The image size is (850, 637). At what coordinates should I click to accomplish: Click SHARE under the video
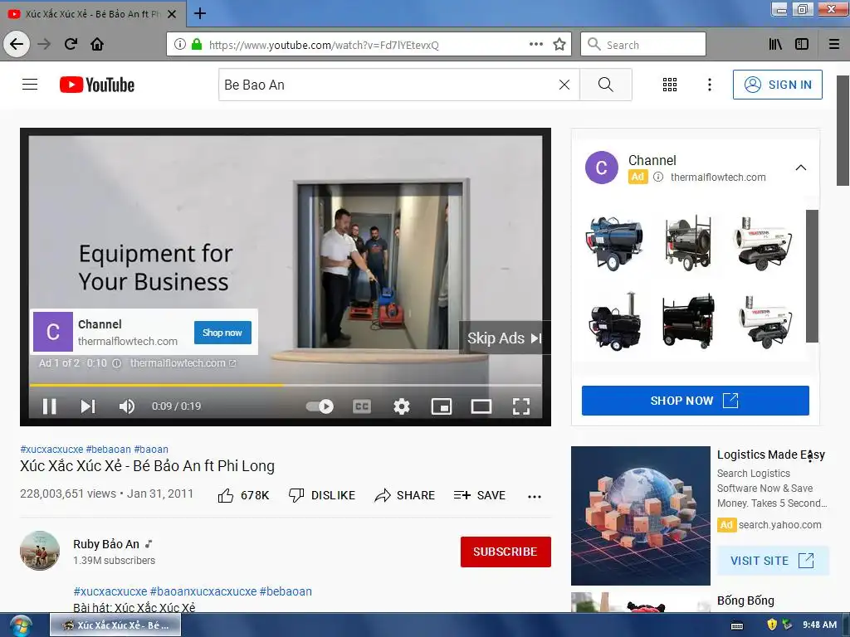point(405,496)
